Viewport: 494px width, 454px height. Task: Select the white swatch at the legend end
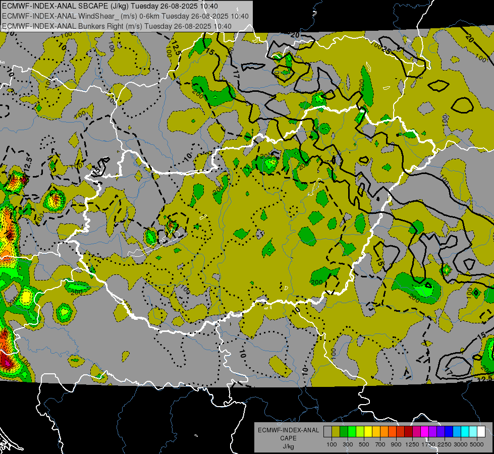point(481,432)
